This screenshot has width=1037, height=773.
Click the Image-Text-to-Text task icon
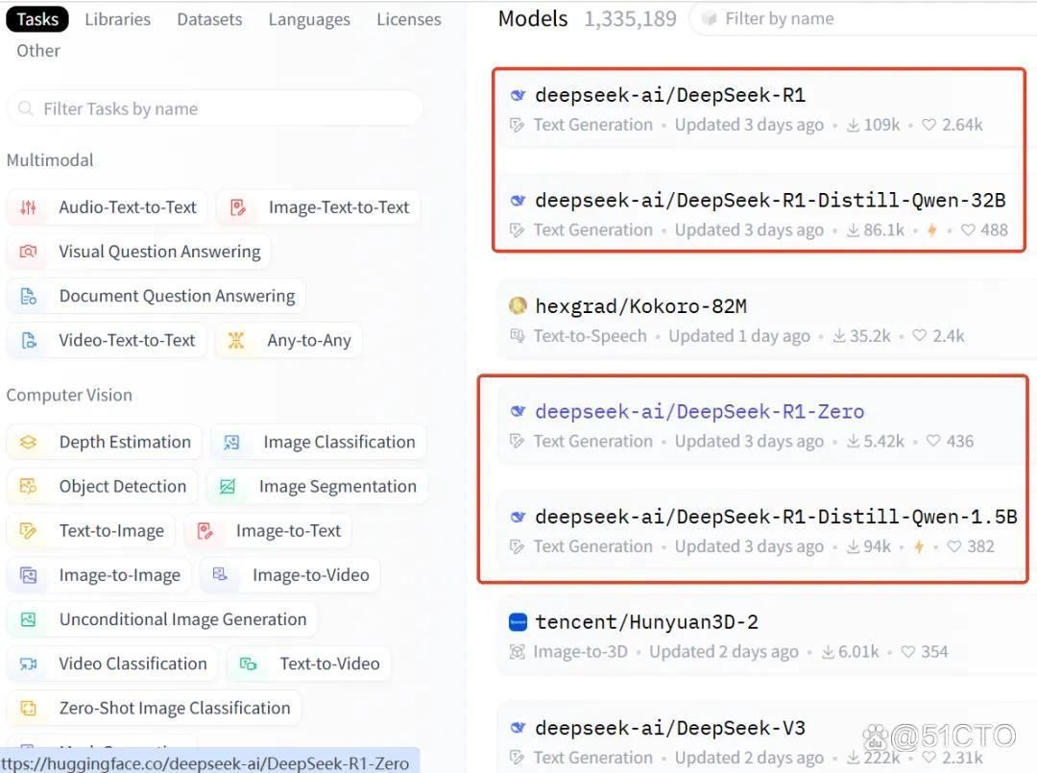click(238, 207)
